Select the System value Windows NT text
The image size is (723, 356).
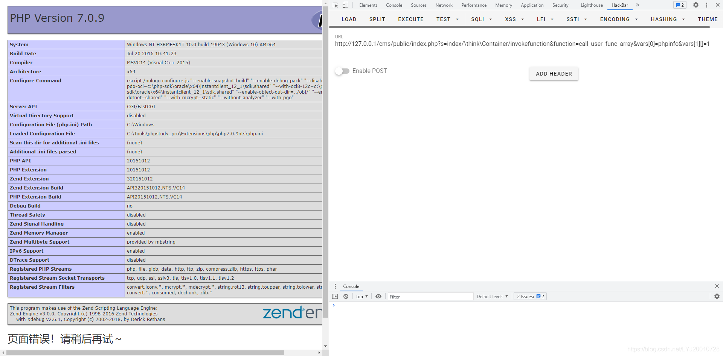(201, 45)
